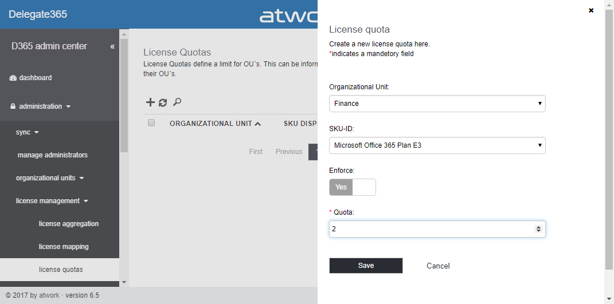The image size is (614, 304).
Task: Open the Organizational Unit dropdown
Action: point(437,104)
